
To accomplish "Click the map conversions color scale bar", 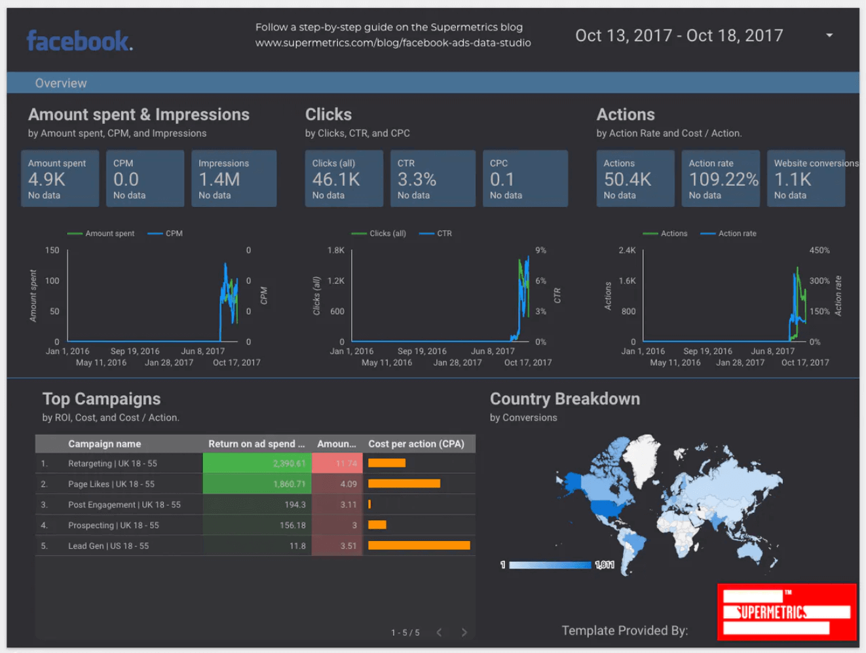I will (550, 565).
